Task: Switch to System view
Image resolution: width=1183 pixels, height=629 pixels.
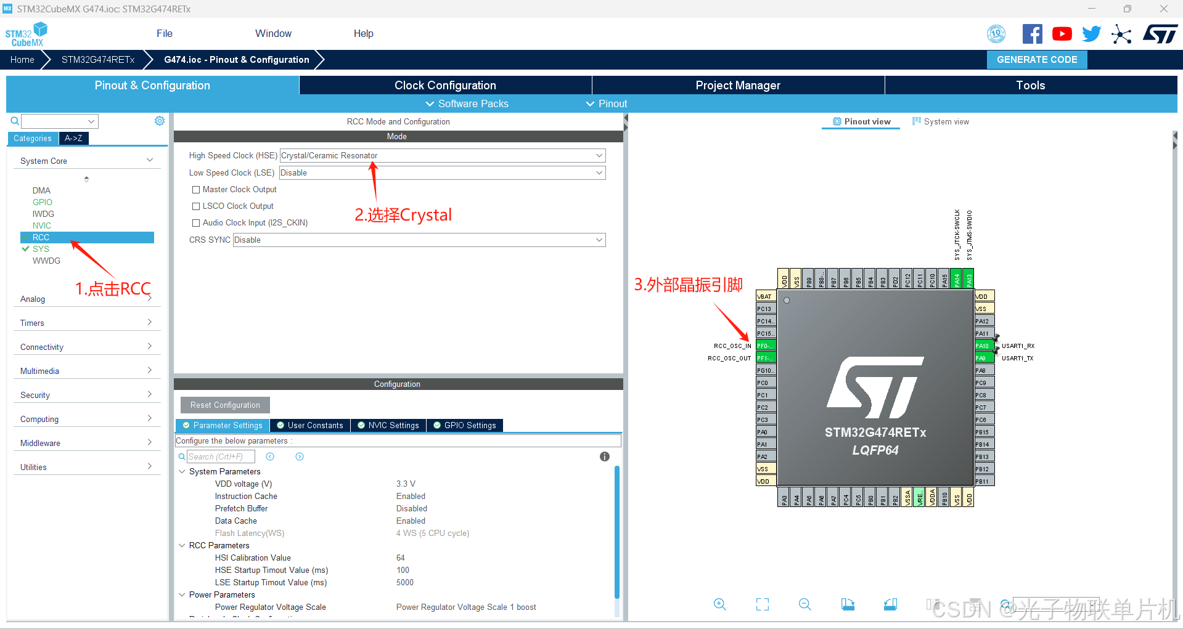Action: click(941, 121)
